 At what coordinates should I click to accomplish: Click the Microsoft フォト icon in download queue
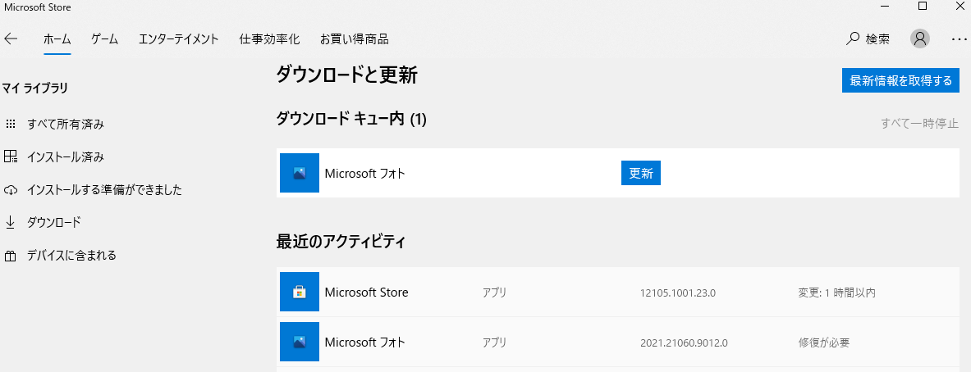(300, 173)
